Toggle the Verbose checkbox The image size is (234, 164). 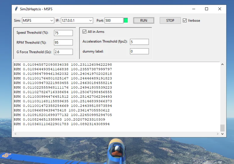tap(185, 20)
